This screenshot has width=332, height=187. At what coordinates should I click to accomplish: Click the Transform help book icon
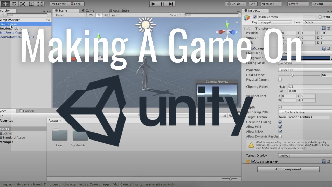324,28
